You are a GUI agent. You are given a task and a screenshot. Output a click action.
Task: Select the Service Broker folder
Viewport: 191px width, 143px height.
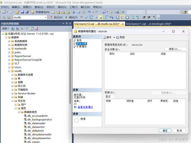[x=26, y=93]
